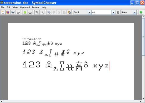Click the horizontal scrollbar left arrow

pyautogui.click(x=1, y=101)
